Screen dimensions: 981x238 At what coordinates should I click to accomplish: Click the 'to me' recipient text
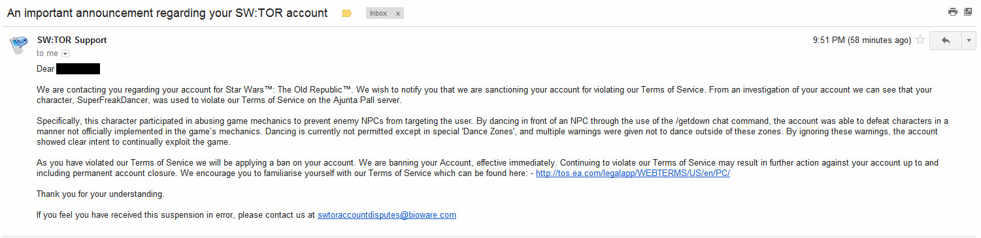tap(47, 53)
